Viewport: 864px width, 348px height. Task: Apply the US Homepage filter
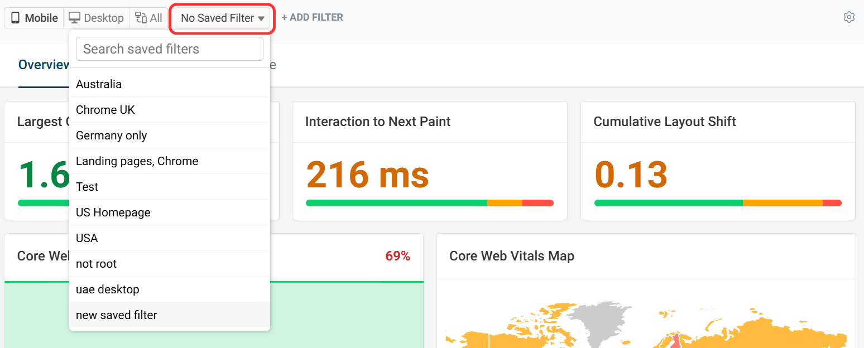113,212
